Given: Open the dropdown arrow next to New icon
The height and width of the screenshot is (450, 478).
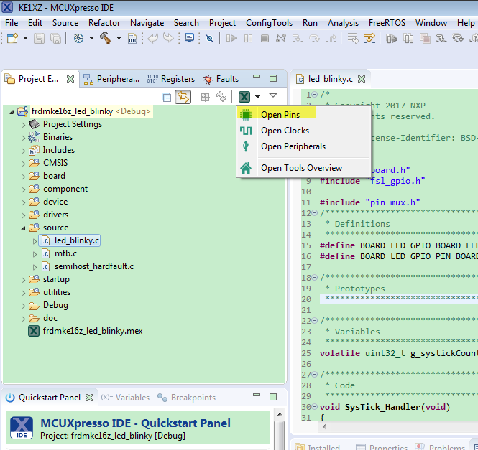Looking at the screenshot, I should tap(26, 38).
